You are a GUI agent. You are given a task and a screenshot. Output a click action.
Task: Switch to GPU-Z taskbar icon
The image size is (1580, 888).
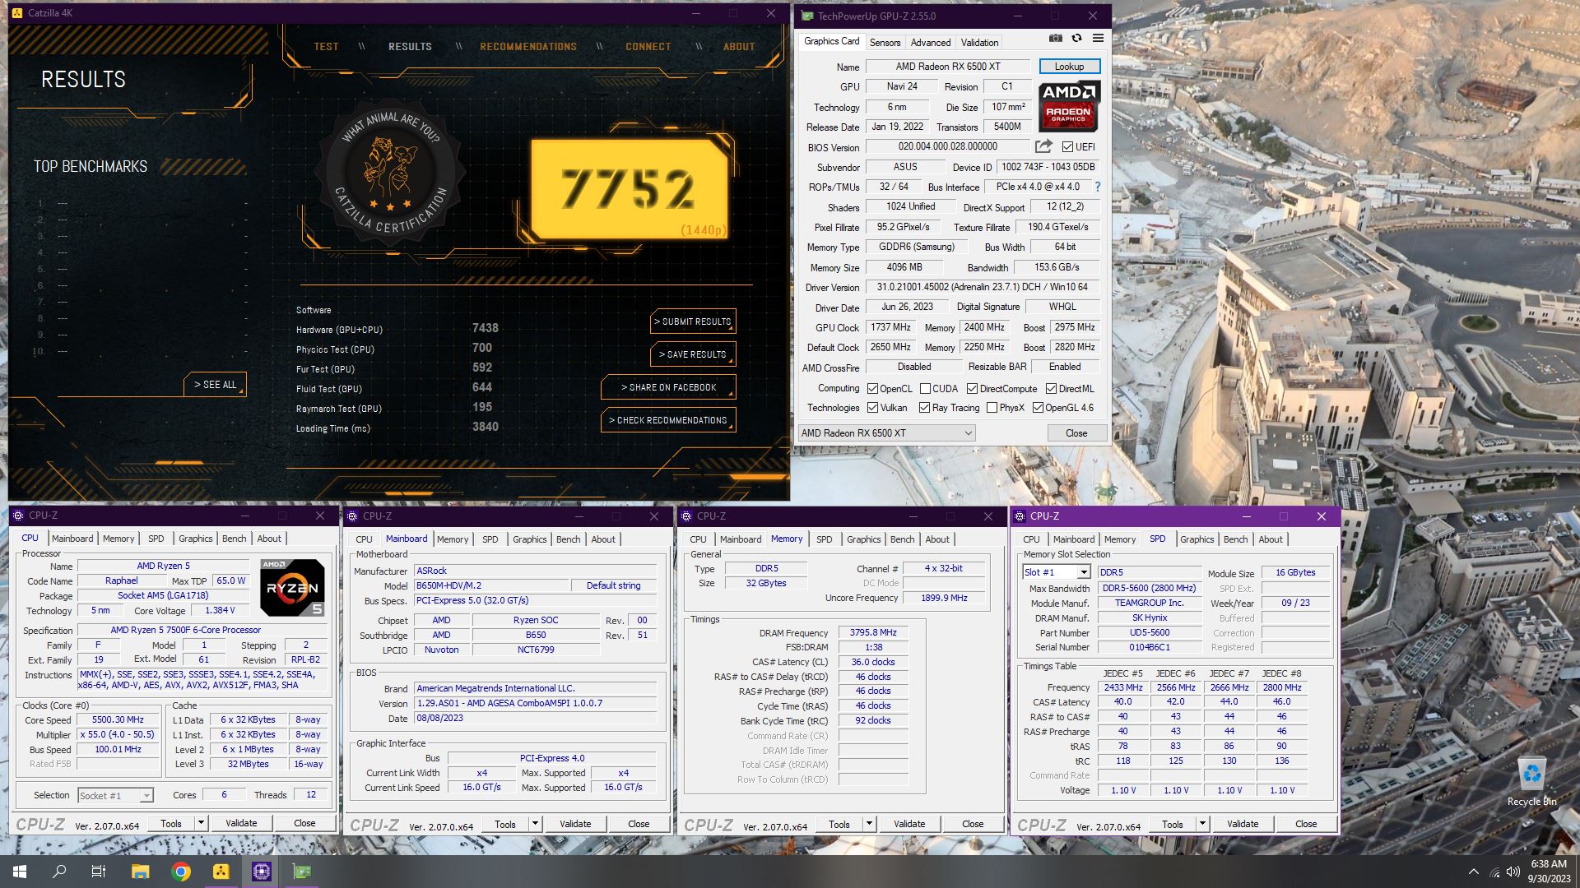tap(302, 872)
